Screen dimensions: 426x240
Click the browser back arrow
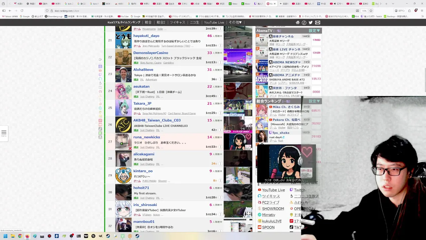(10, 11)
